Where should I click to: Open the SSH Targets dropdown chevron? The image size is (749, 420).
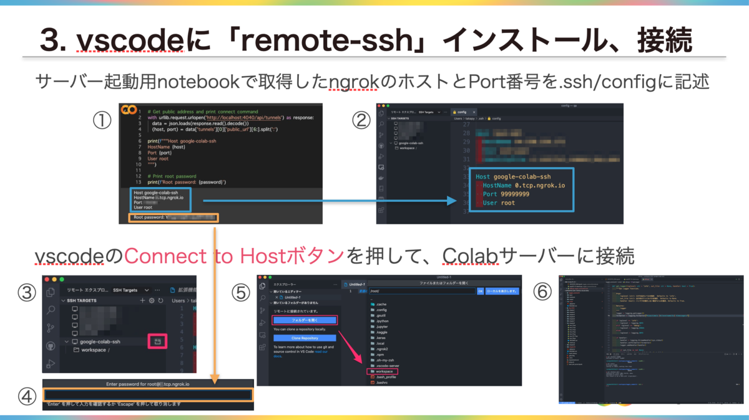tap(147, 290)
